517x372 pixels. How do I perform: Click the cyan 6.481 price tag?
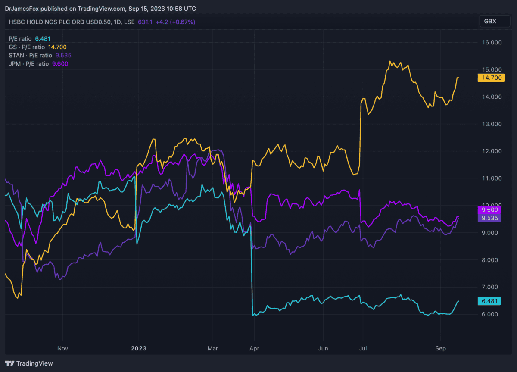489,301
